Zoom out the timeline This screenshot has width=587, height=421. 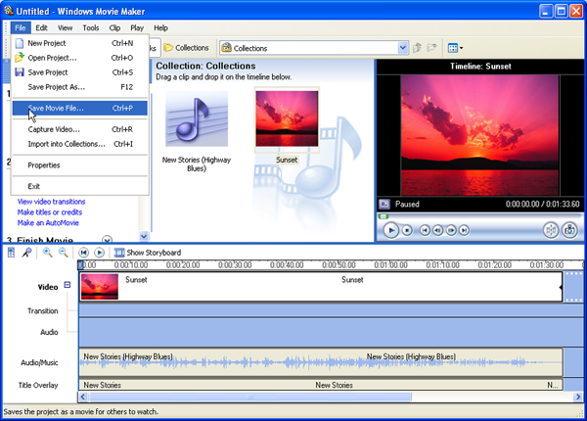63,253
